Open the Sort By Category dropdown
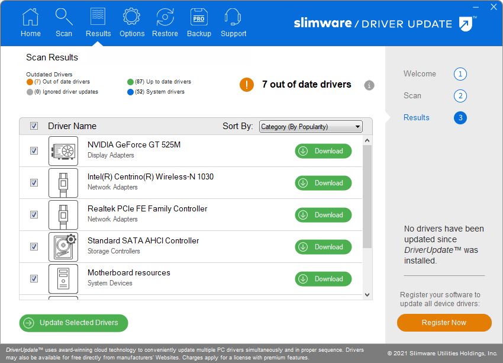 (311, 127)
